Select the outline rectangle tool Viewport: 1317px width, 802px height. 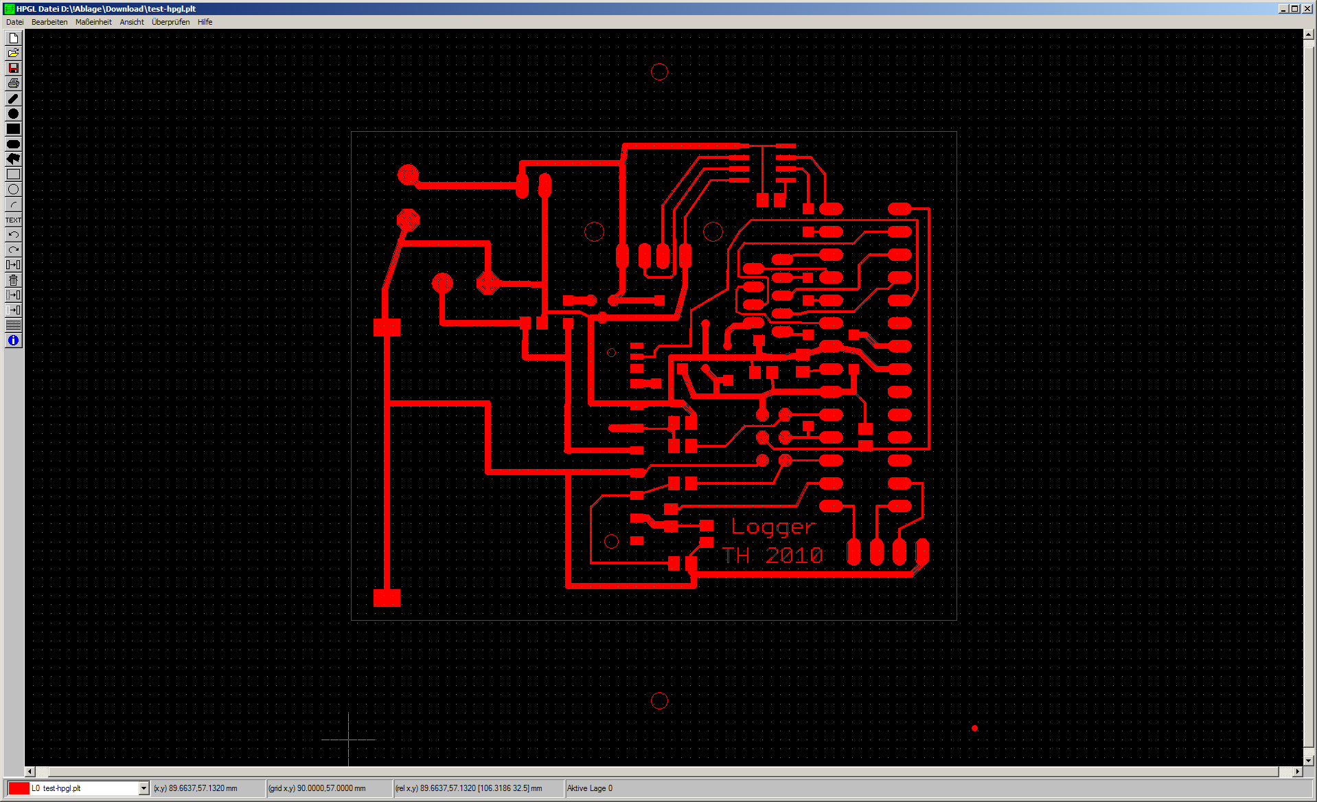coord(13,174)
